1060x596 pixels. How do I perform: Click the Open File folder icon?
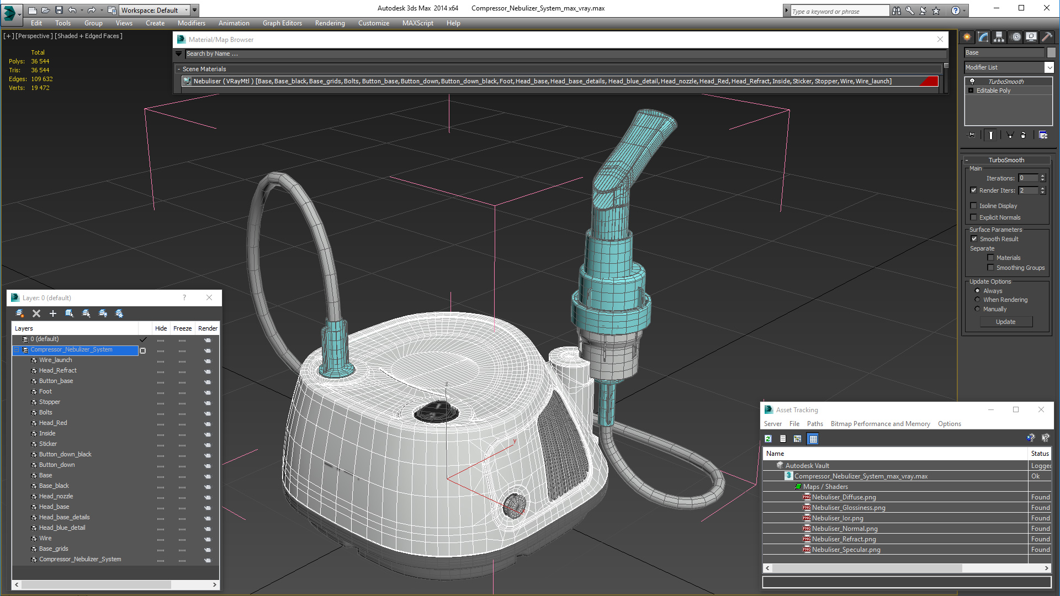click(46, 10)
